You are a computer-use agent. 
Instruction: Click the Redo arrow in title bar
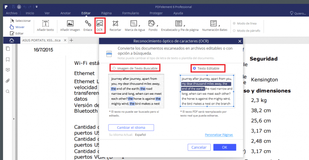click(30, 7)
